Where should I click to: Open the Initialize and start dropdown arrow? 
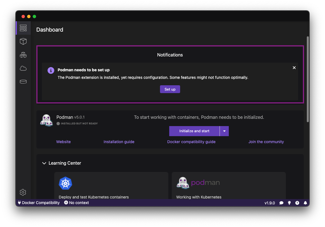click(x=224, y=131)
